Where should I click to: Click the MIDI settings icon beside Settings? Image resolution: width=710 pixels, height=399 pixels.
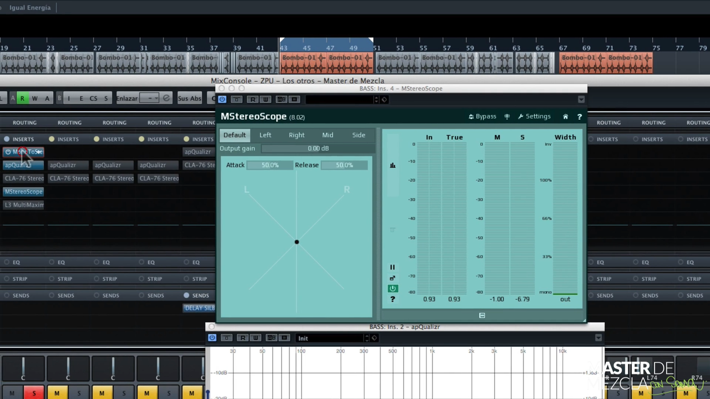pyautogui.click(x=506, y=116)
